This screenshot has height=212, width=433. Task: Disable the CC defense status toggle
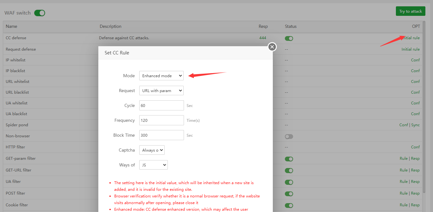pyautogui.click(x=289, y=38)
